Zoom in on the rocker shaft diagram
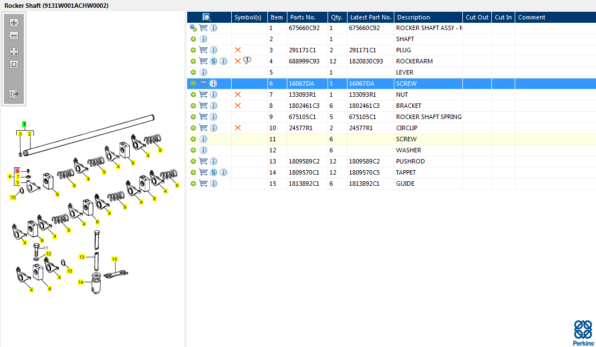 click(x=14, y=23)
